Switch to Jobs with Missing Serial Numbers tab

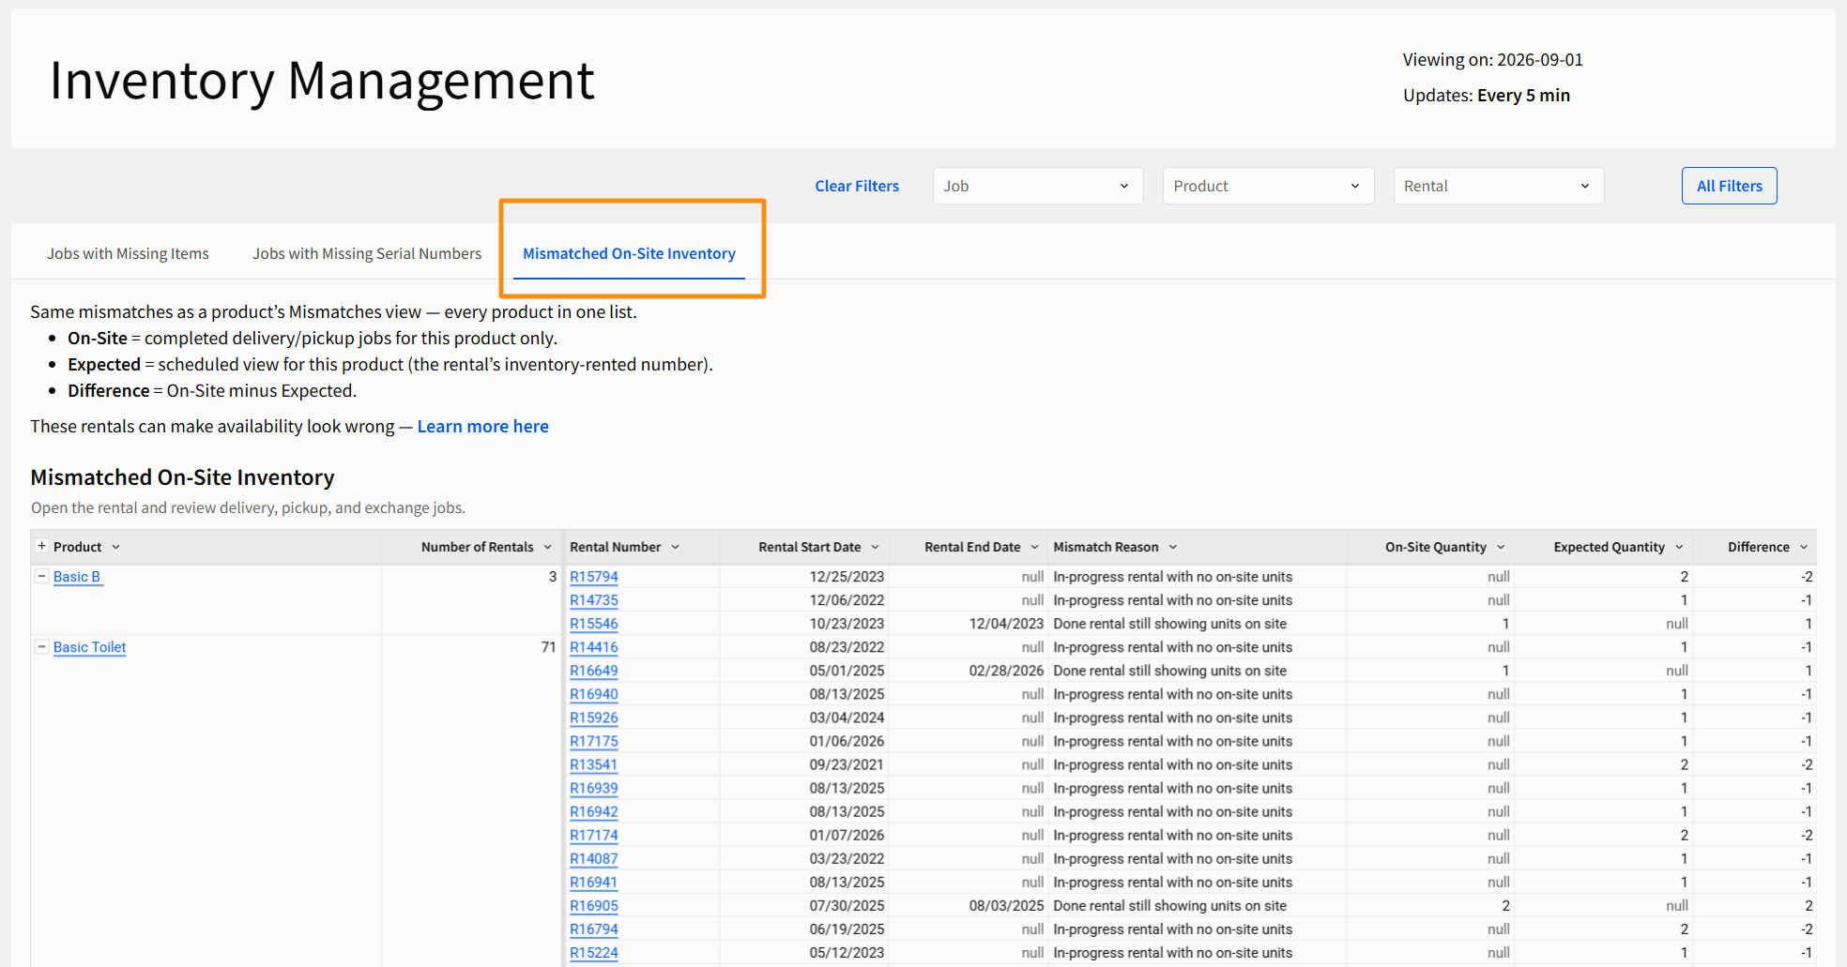point(366,253)
